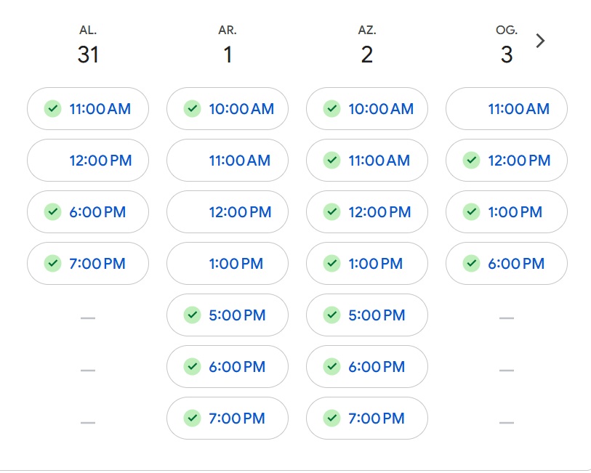Screen dimensions: 591x473
Task: Select the AZ. 2 day header
Action: point(367,45)
